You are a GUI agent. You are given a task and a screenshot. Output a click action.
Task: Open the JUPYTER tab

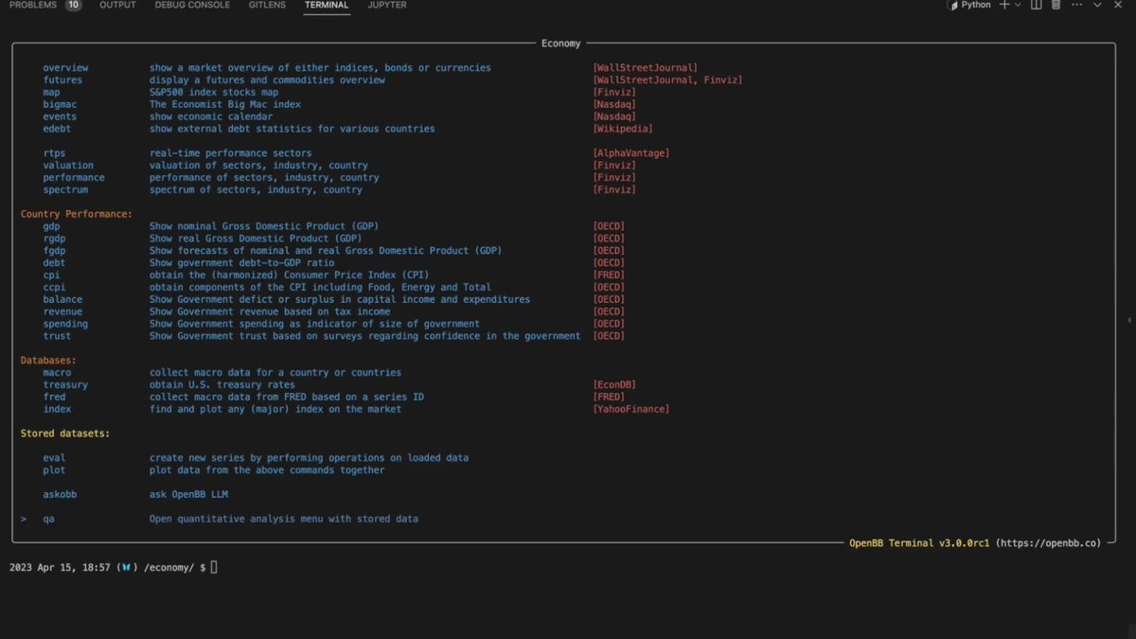(386, 5)
